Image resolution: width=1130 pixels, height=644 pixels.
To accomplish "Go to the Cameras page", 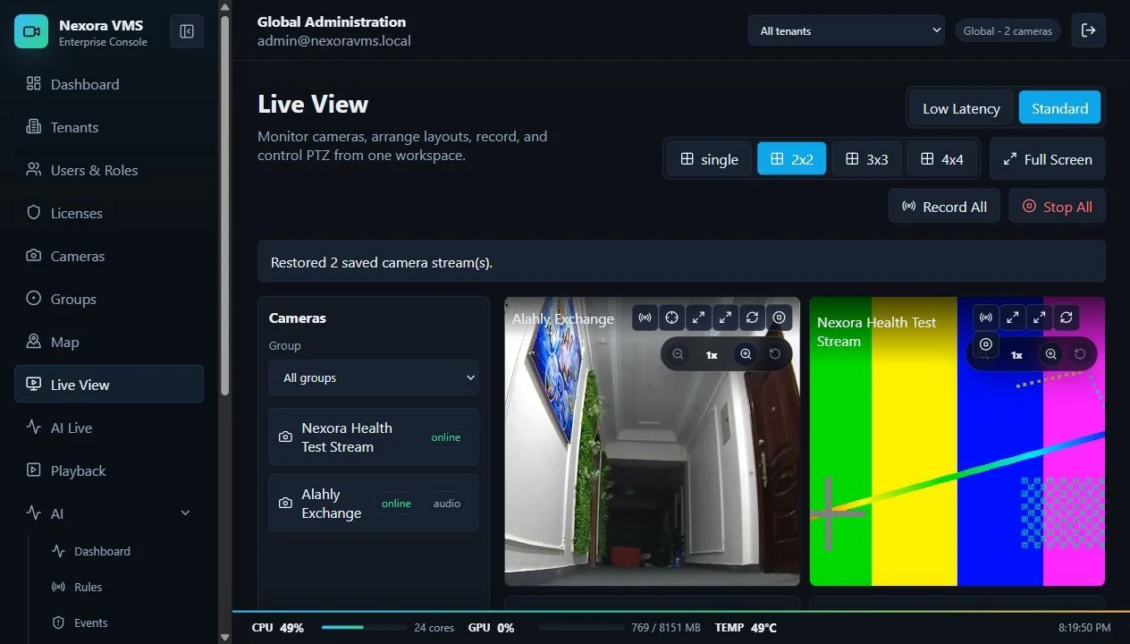I will [109, 256].
